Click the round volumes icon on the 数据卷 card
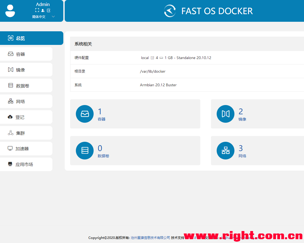This screenshot has height=243, width=304. [x=85, y=150]
